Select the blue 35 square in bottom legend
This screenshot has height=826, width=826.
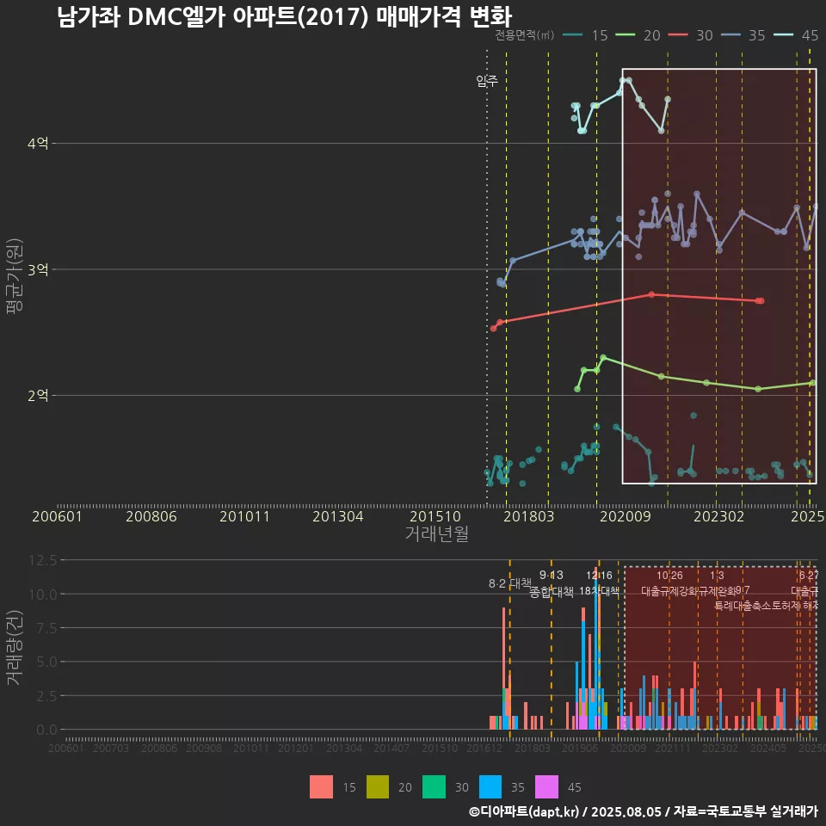click(490, 787)
